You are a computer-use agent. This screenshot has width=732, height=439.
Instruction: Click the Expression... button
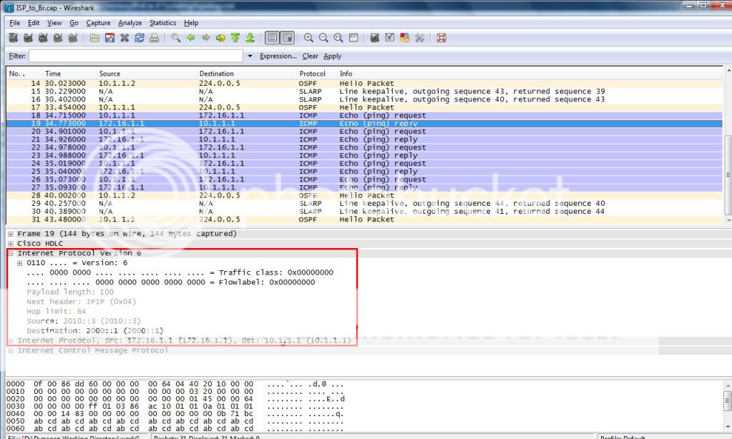278,56
